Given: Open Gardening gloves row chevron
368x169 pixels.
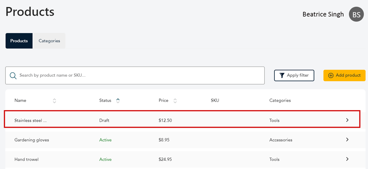Looking at the screenshot, I should pyautogui.click(x=347, y=140).
